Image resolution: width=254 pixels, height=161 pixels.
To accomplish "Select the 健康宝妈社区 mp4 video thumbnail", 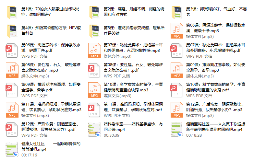I will click(x=176, y=130).
